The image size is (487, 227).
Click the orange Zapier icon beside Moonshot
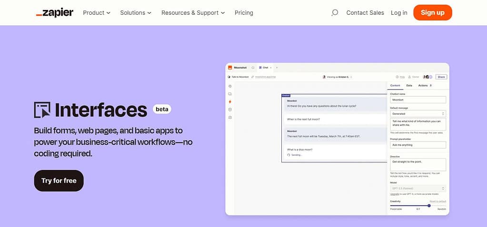tap(230, 68)
